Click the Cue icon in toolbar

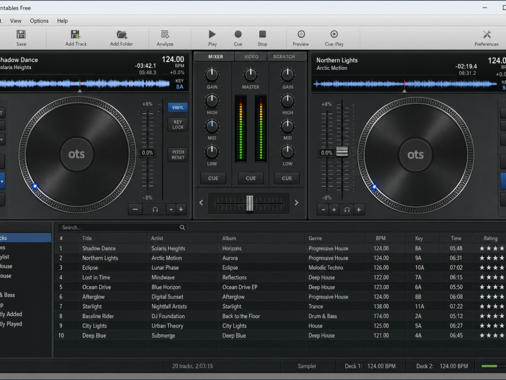click(x=238, y=34)
